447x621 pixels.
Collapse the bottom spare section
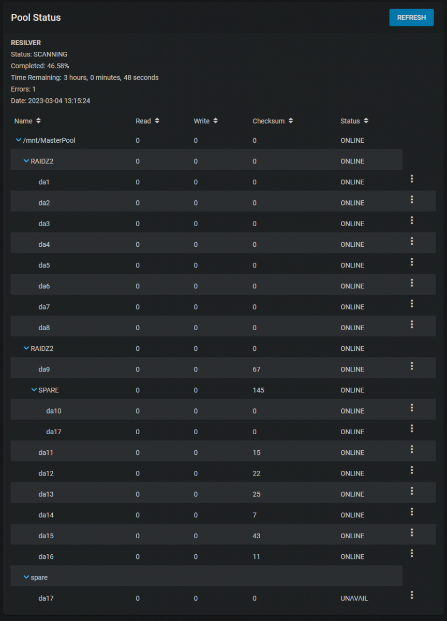pyautogui.click(x=26, y=577)
